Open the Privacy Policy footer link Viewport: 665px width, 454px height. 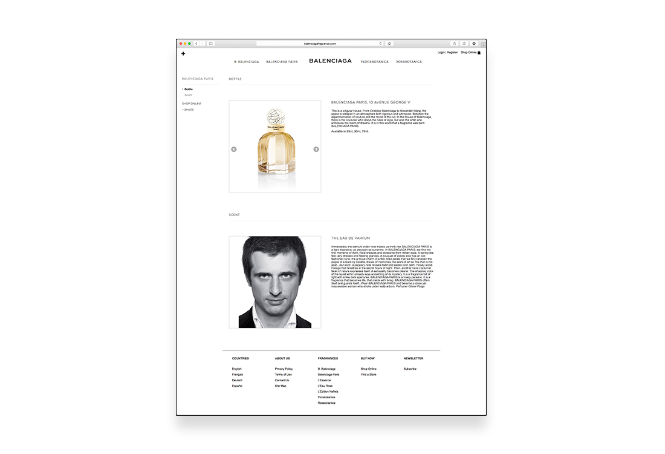(284, 369)
